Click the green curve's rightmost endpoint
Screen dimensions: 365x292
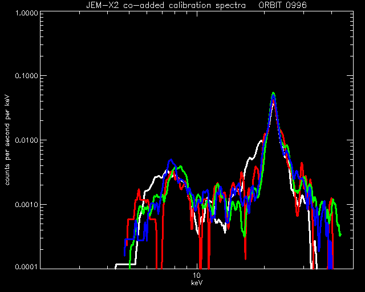pos(340,235)
